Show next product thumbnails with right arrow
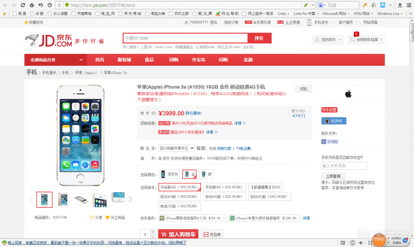The width and height of the screenshot is (414, 247). tap(131, 199)
